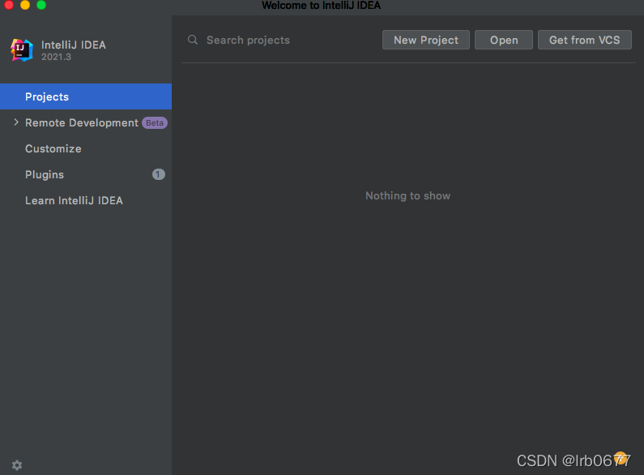Expand the Remote Development chevron

click(16, 122)
